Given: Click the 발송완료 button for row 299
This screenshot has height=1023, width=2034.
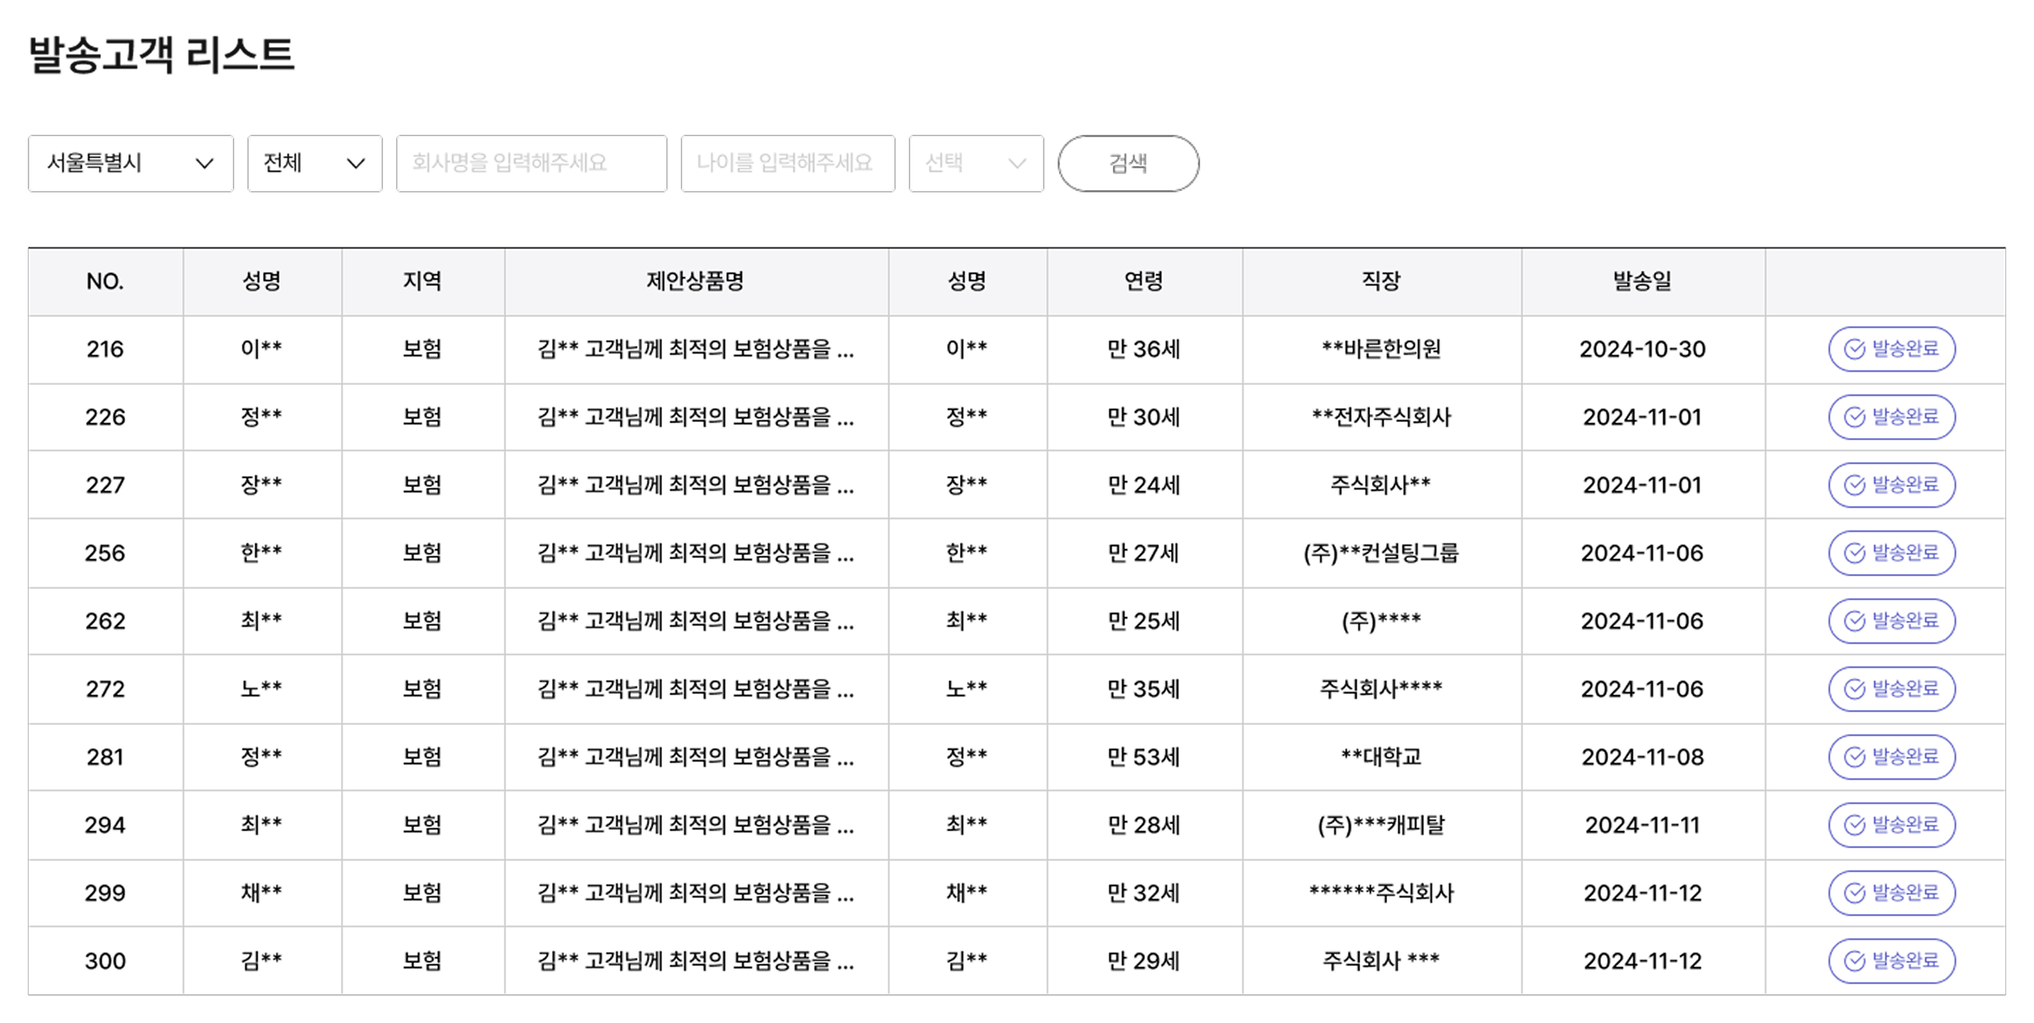Looking at the screenshot, I should click(1891, 893).
